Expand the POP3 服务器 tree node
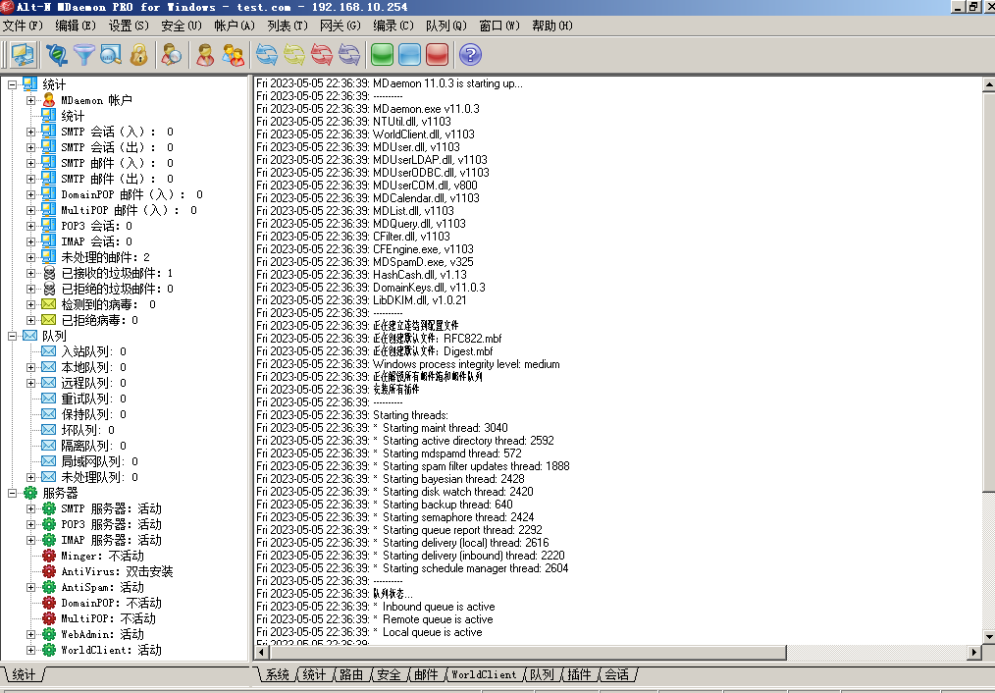Screen dimensions: 995x693 coord(30,524)
